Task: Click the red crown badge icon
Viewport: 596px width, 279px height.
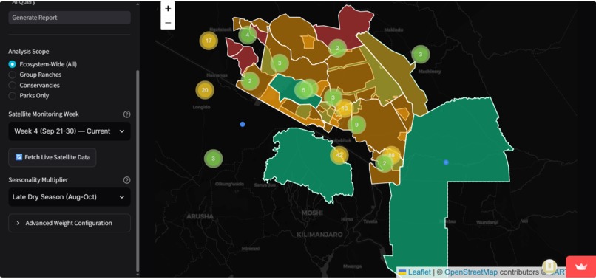Action: (x=580, y=267)
